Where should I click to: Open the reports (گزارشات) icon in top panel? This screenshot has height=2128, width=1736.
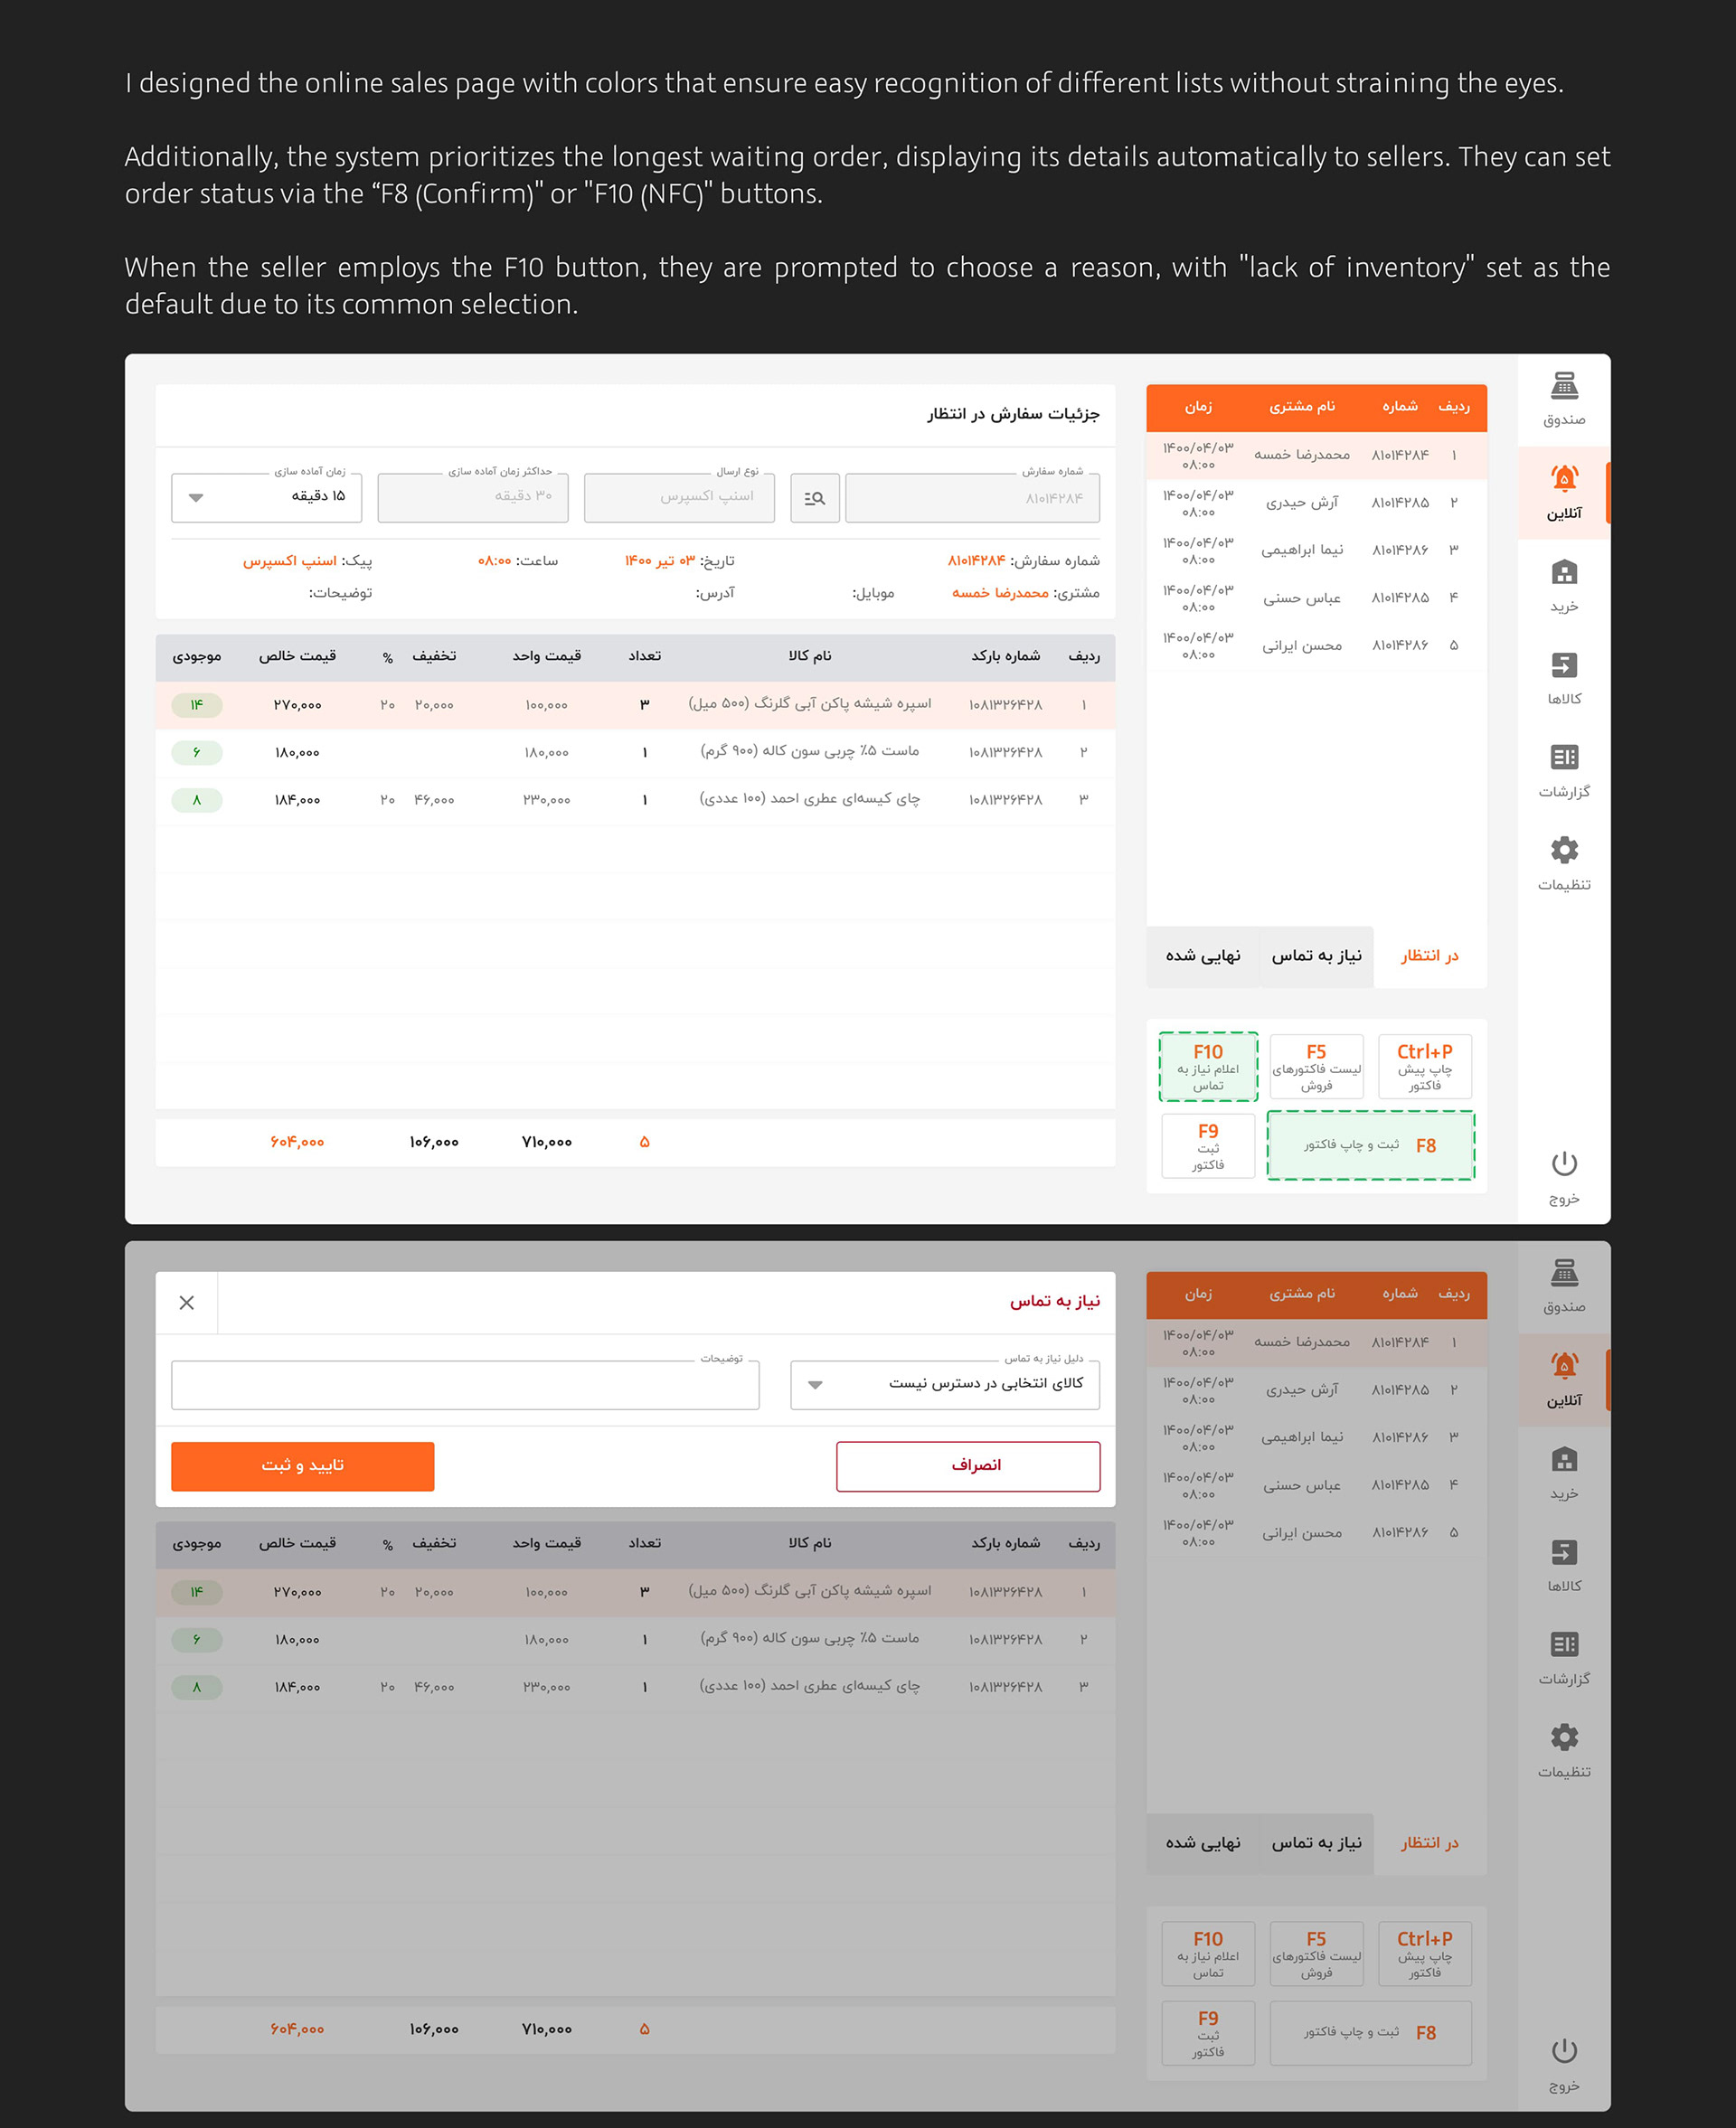pos(1563,758)
